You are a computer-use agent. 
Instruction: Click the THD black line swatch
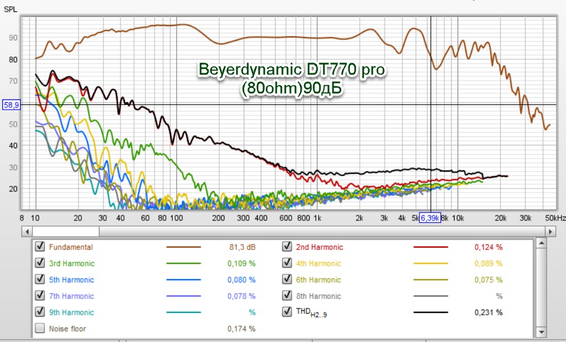(431, 312)
